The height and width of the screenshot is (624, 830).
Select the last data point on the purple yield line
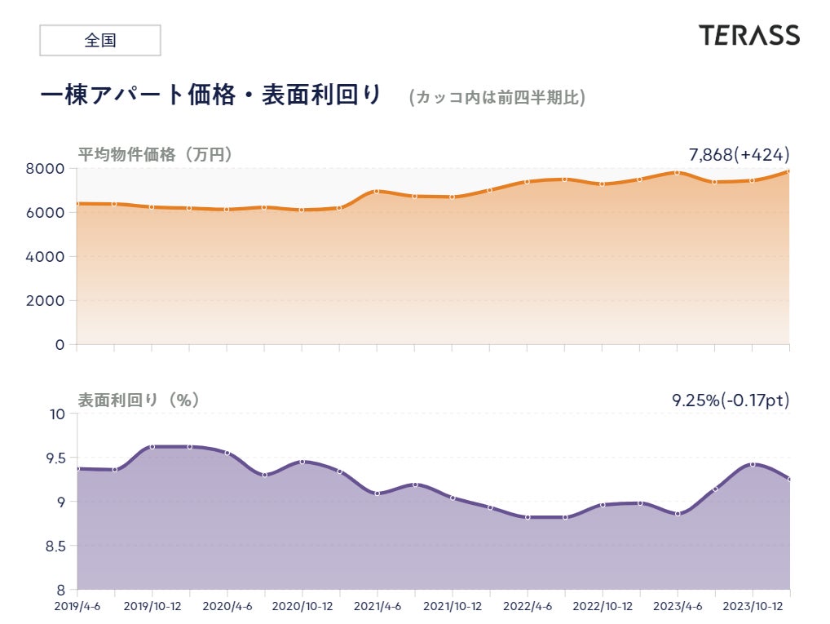(x=788, y=480)
